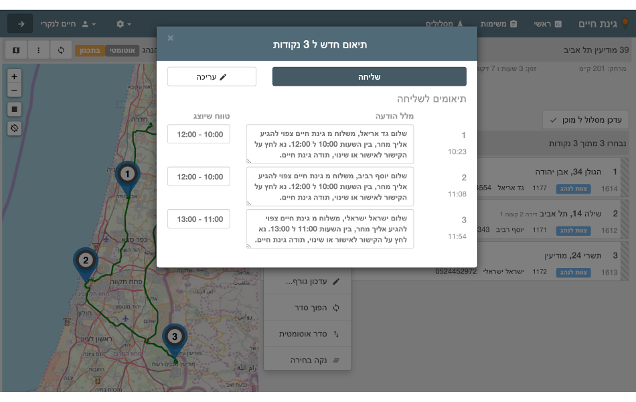Click the refresh route icon

[x=61, y=50]
